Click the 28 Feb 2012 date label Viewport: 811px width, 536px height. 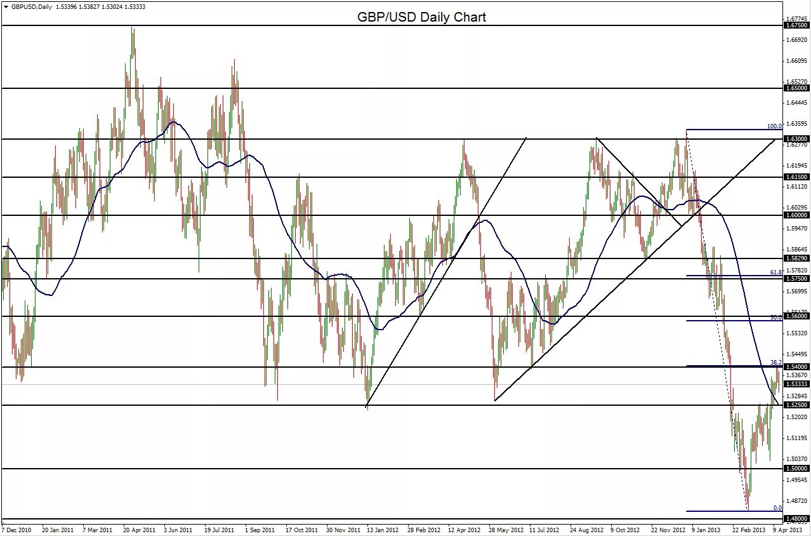tap(424, 529)
